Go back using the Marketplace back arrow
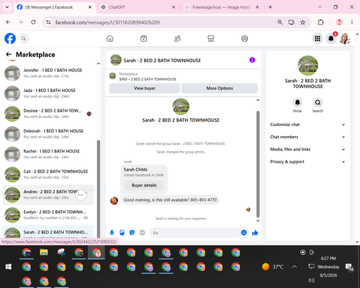 click(x=9, y=55)
